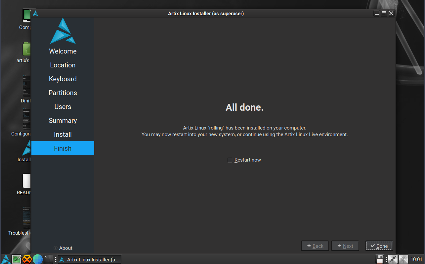The image size is (425, 264).
Task: Launch the terminal from the taskbar
Action: point(48,259)
